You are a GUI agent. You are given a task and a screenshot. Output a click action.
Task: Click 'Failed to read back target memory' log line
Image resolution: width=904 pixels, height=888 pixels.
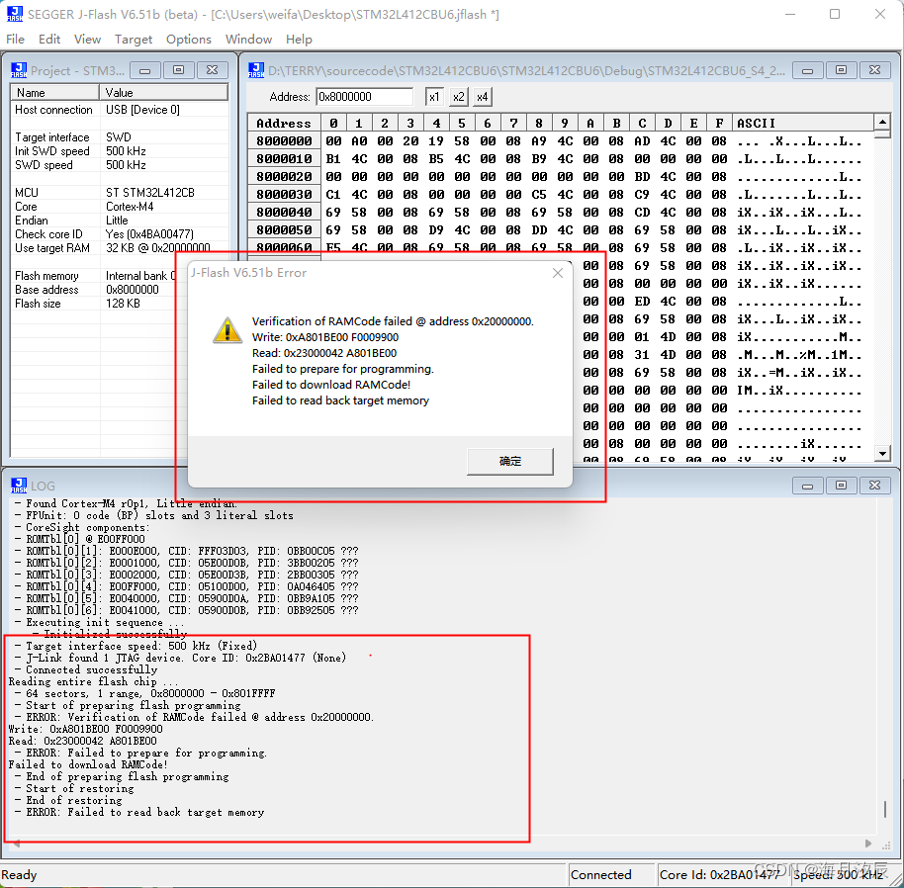point(138,812)
